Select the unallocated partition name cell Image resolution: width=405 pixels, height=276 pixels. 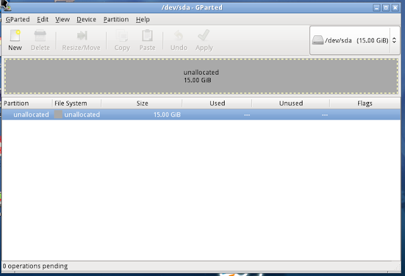click(31, 115)
